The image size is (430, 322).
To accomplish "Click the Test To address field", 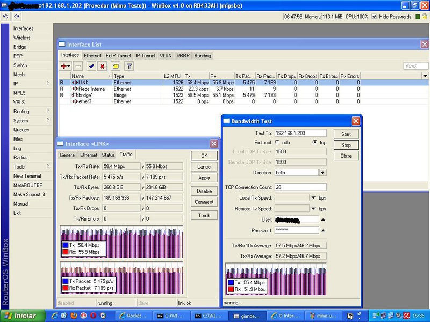I will tap(300, 133).
